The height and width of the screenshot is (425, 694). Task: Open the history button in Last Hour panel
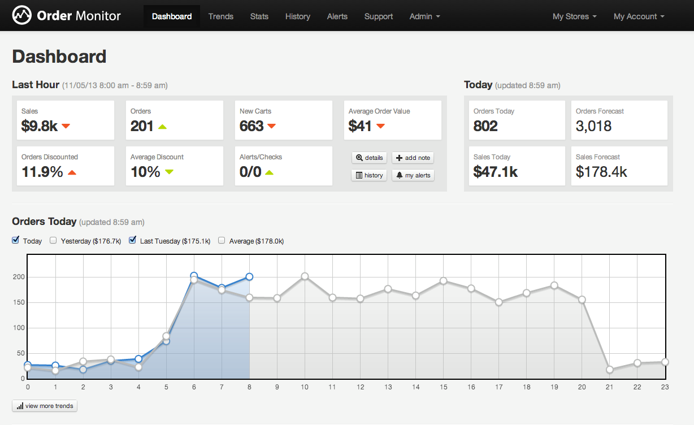point(370,175)
